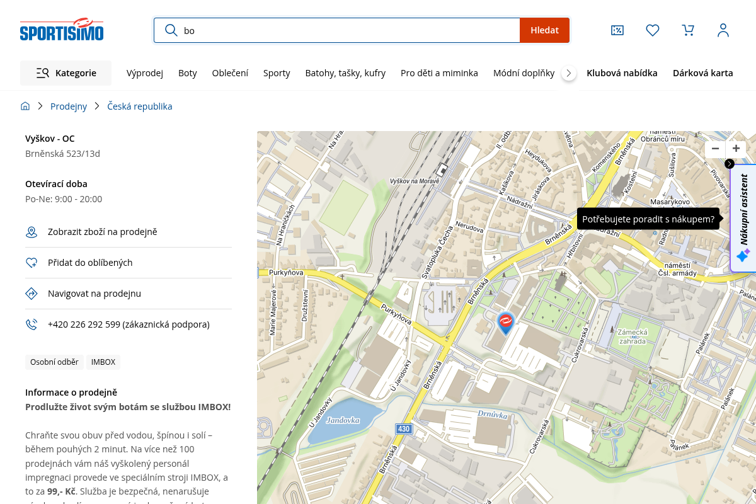Screen dimensions: 756x504
Task: Click the red Sportisimo map pin marker
Action: pyautogui.click(x=506, y=323)
